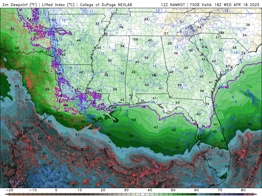Click the 0 label on the color scale
The image size is (262, 196).
[x=56, y=190]
